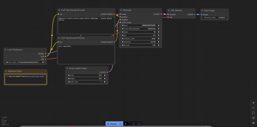Image resolution: width=257 pixels, height=127 pixels.
Task: Click the positive prompt text box
Action: 86,25
